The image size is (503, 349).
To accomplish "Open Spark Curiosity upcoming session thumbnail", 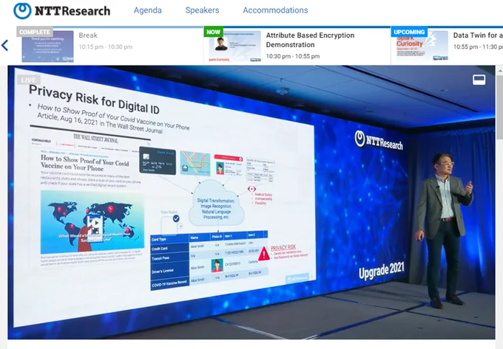I will [422, 46].
